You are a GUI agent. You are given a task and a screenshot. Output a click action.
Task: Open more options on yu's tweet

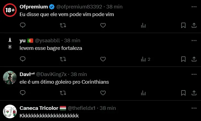tap(194, 40)
